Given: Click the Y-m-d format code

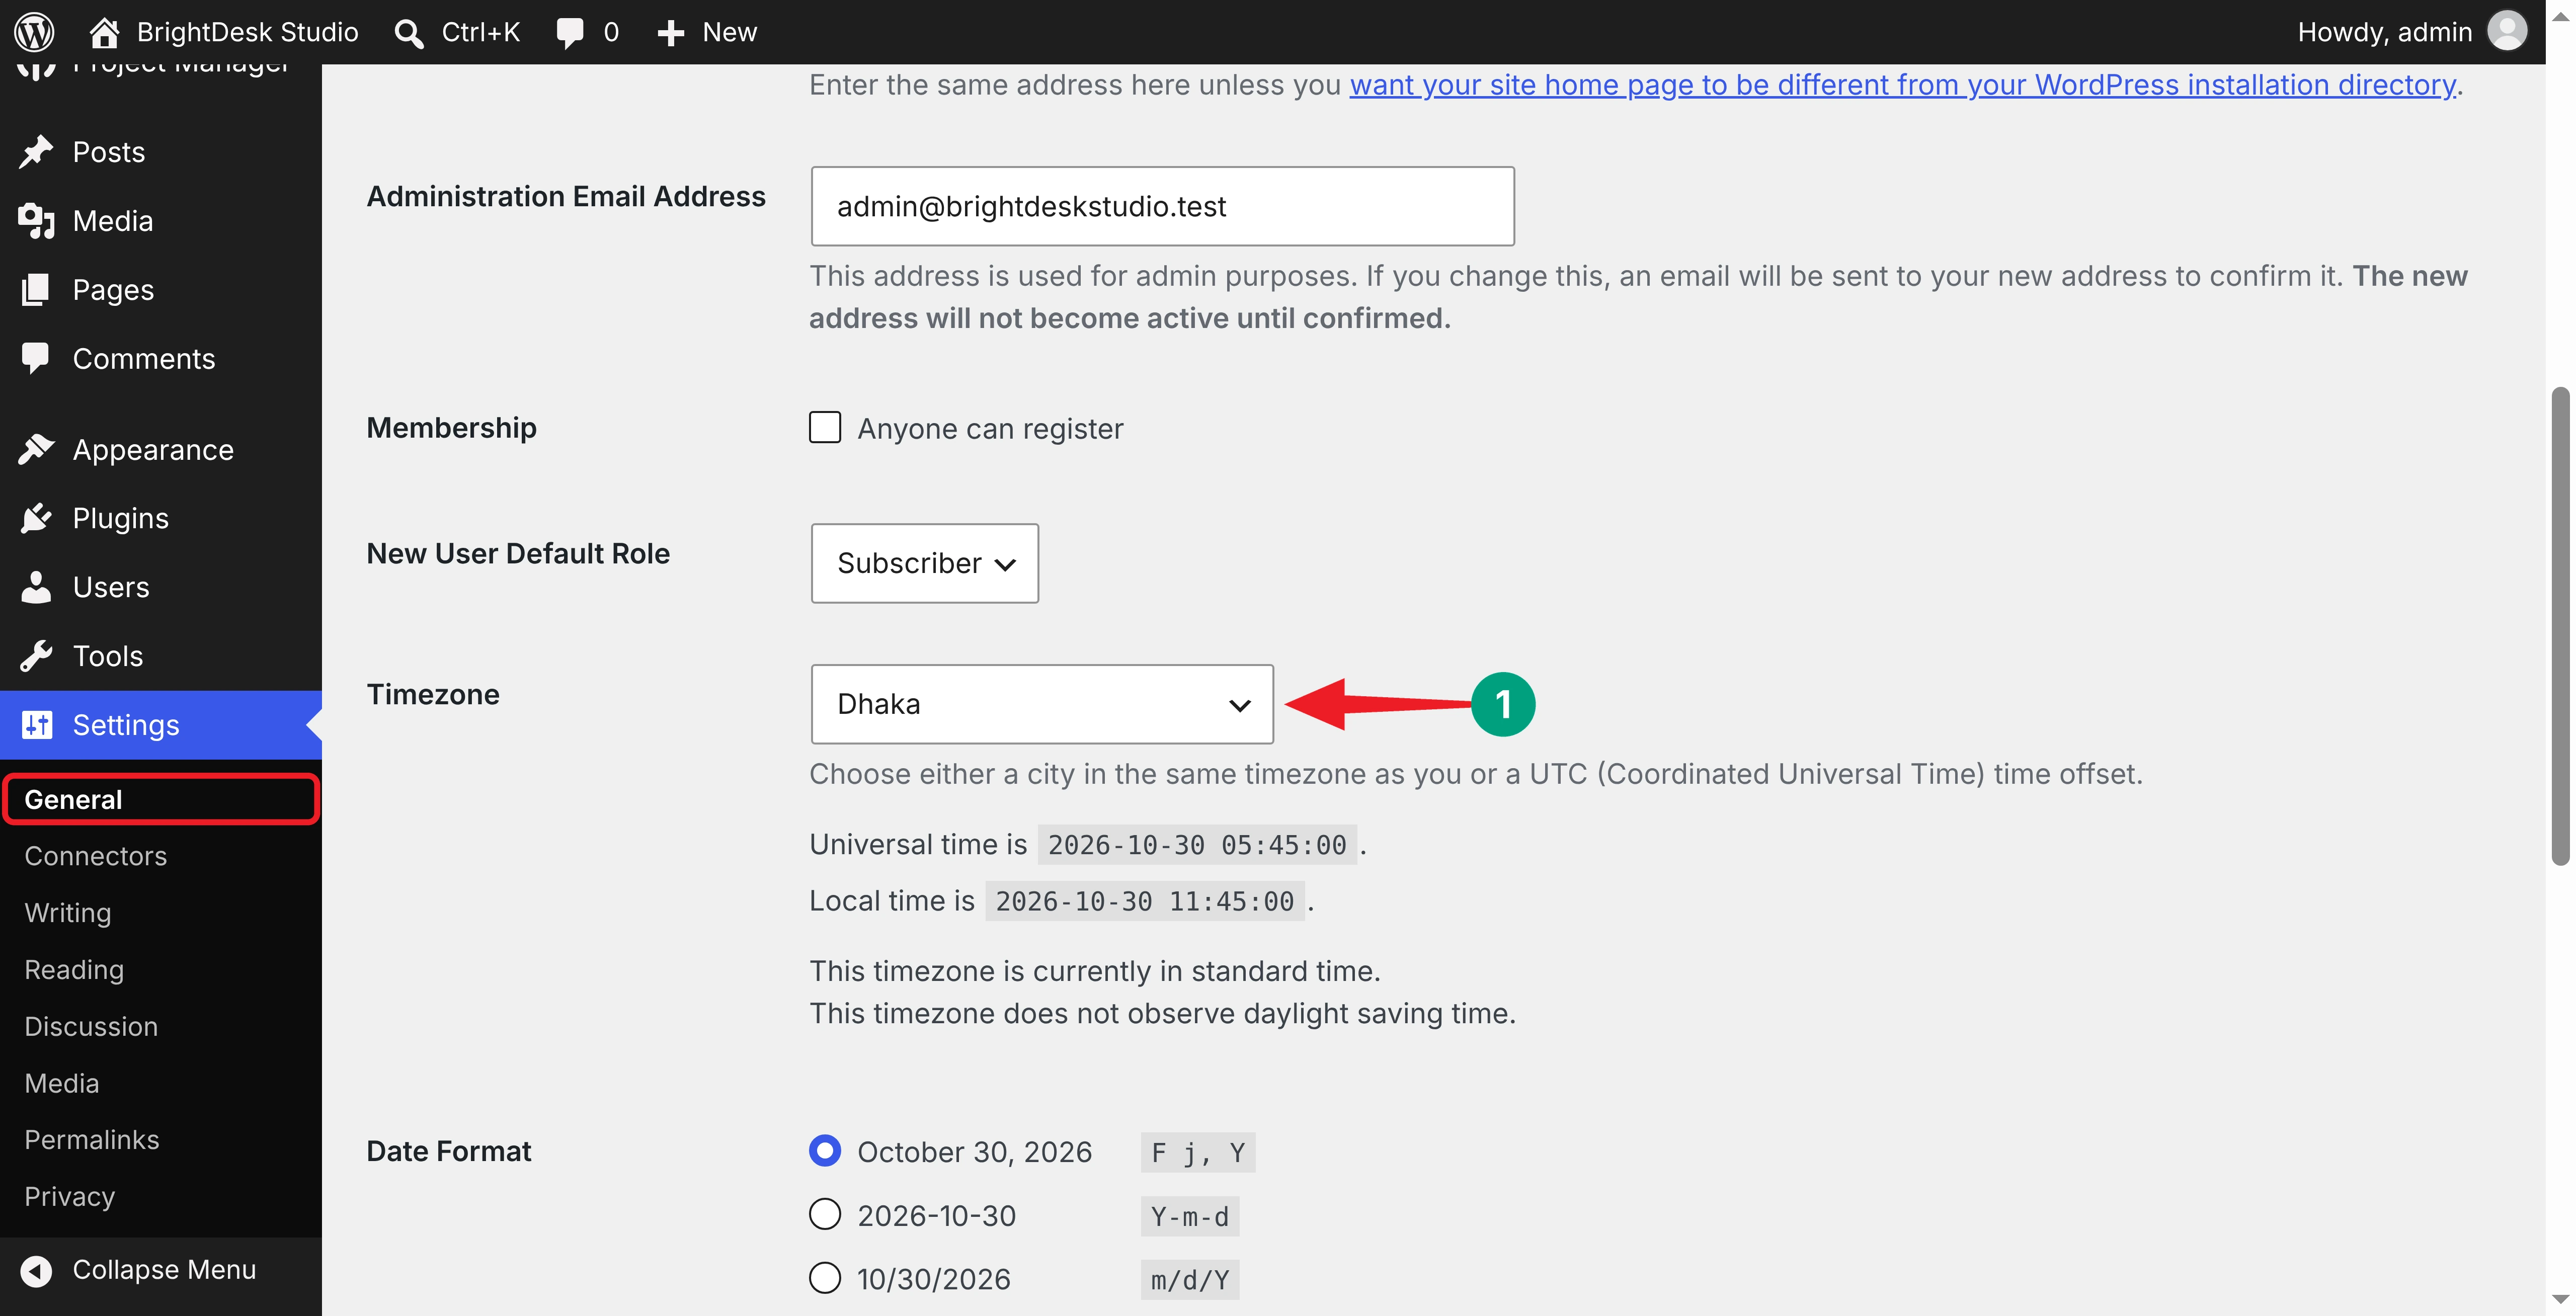Looking at the screenshot, I should (1190, 1217).
